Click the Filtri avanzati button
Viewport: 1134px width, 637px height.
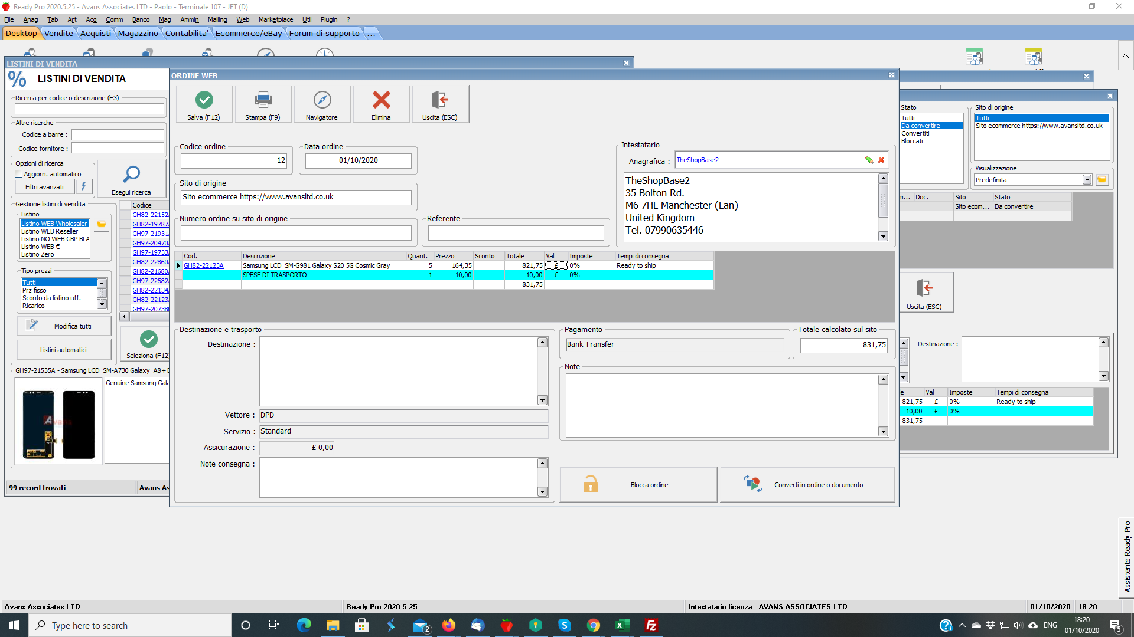click(x=45, y=187)
